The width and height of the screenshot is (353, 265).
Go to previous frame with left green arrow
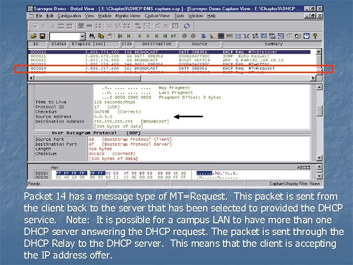[139, 36]
